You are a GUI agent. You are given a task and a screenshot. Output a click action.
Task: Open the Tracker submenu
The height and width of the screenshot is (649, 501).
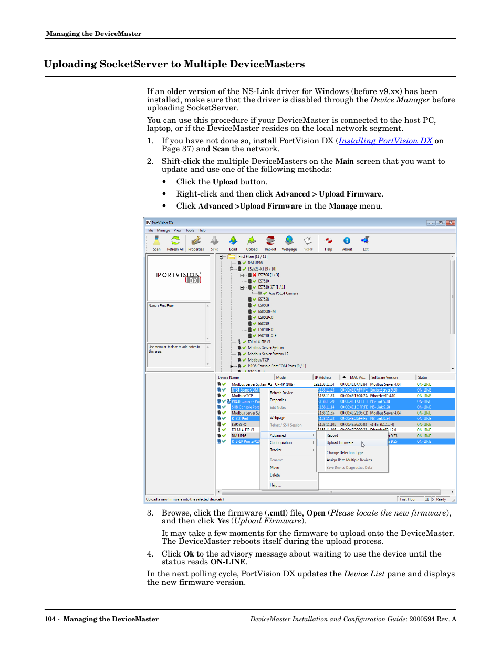click(289, 450)
